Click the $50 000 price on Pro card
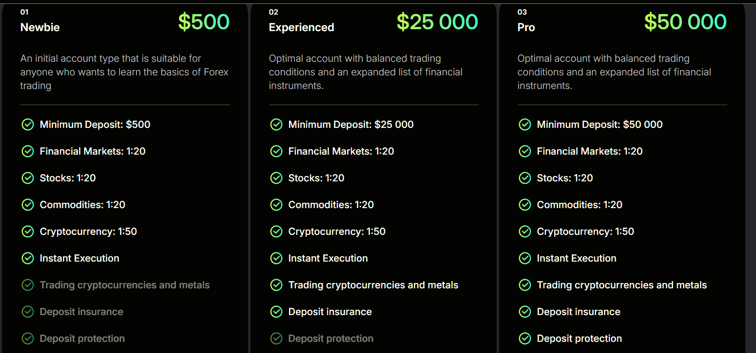The height and width of the screenshot is (353, 756). coord(685,22)
